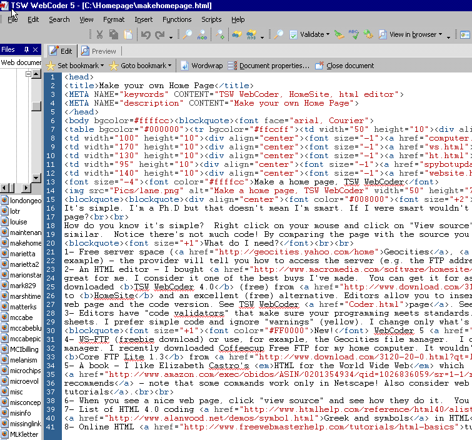
Task: Open the Insert menu
Action: pyautogui.click(x=144, y=19)
